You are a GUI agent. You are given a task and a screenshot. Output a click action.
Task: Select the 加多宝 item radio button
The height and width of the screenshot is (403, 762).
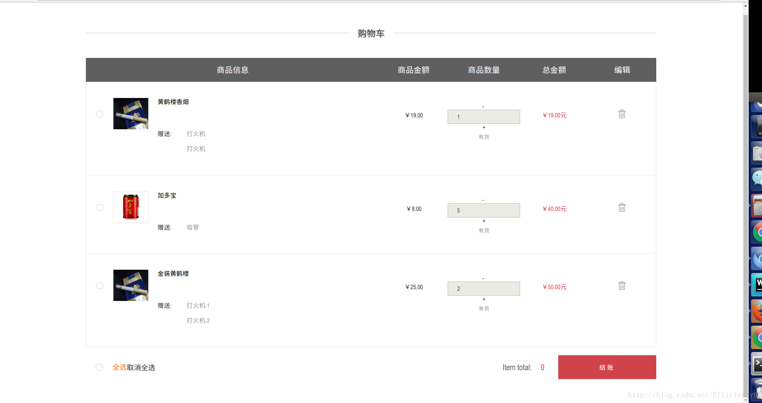[100, 207]
